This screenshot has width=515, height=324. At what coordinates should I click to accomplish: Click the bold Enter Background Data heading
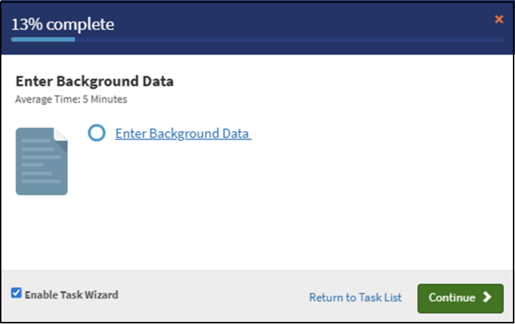(95, 82)
